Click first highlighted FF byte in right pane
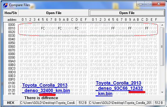The width and height of the screenshot is (167, 107). (x=113, y=28)
